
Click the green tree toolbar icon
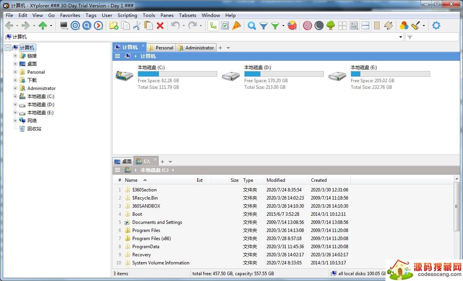click(331, 26)
